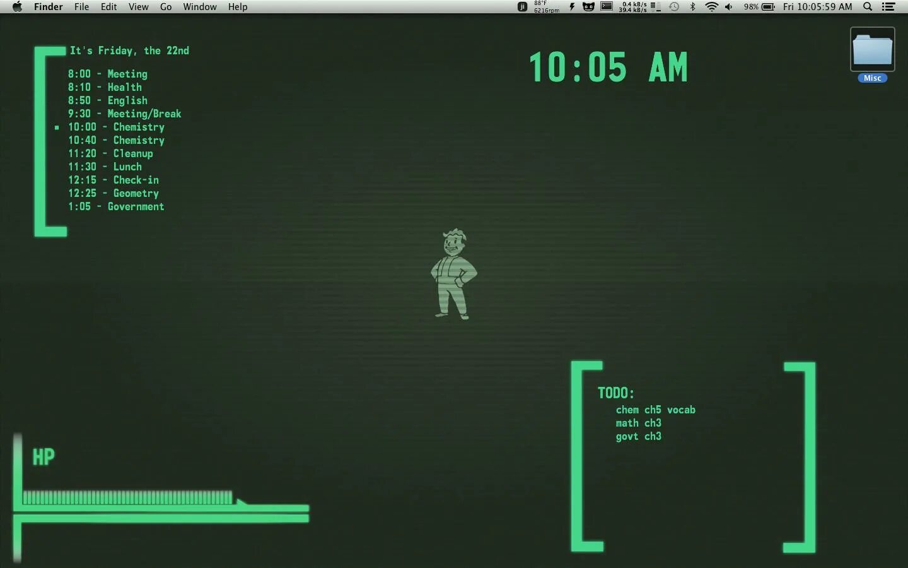Click the '10:40 - Chemistry' schedule entry

[117, 140]
